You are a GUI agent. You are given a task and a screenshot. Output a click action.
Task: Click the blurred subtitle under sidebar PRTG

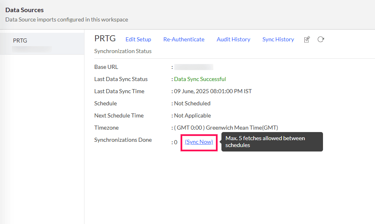[x=32, y=49]
